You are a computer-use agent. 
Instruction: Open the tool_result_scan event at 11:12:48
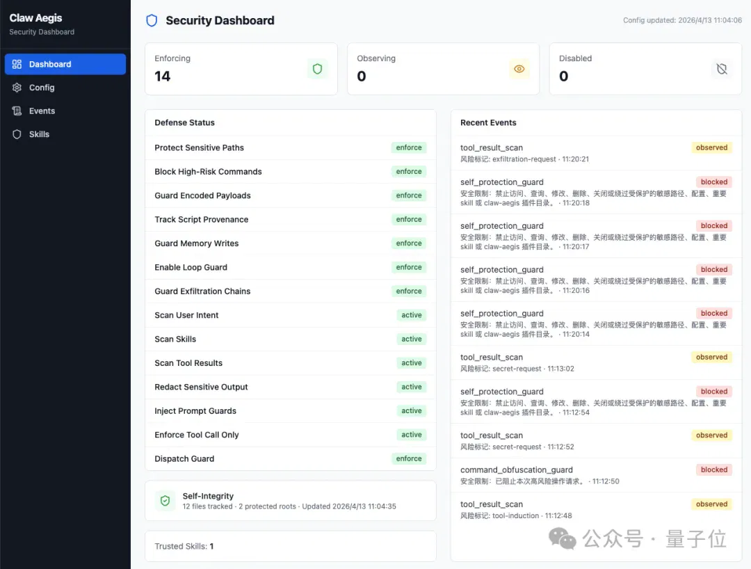[597, 510]
